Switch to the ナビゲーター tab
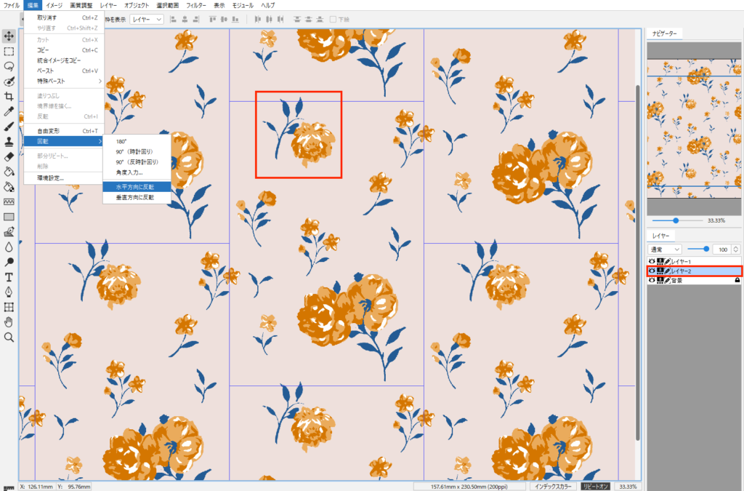Image resolution: width=744 pixels, height=491 pixels. coord(665,33)
